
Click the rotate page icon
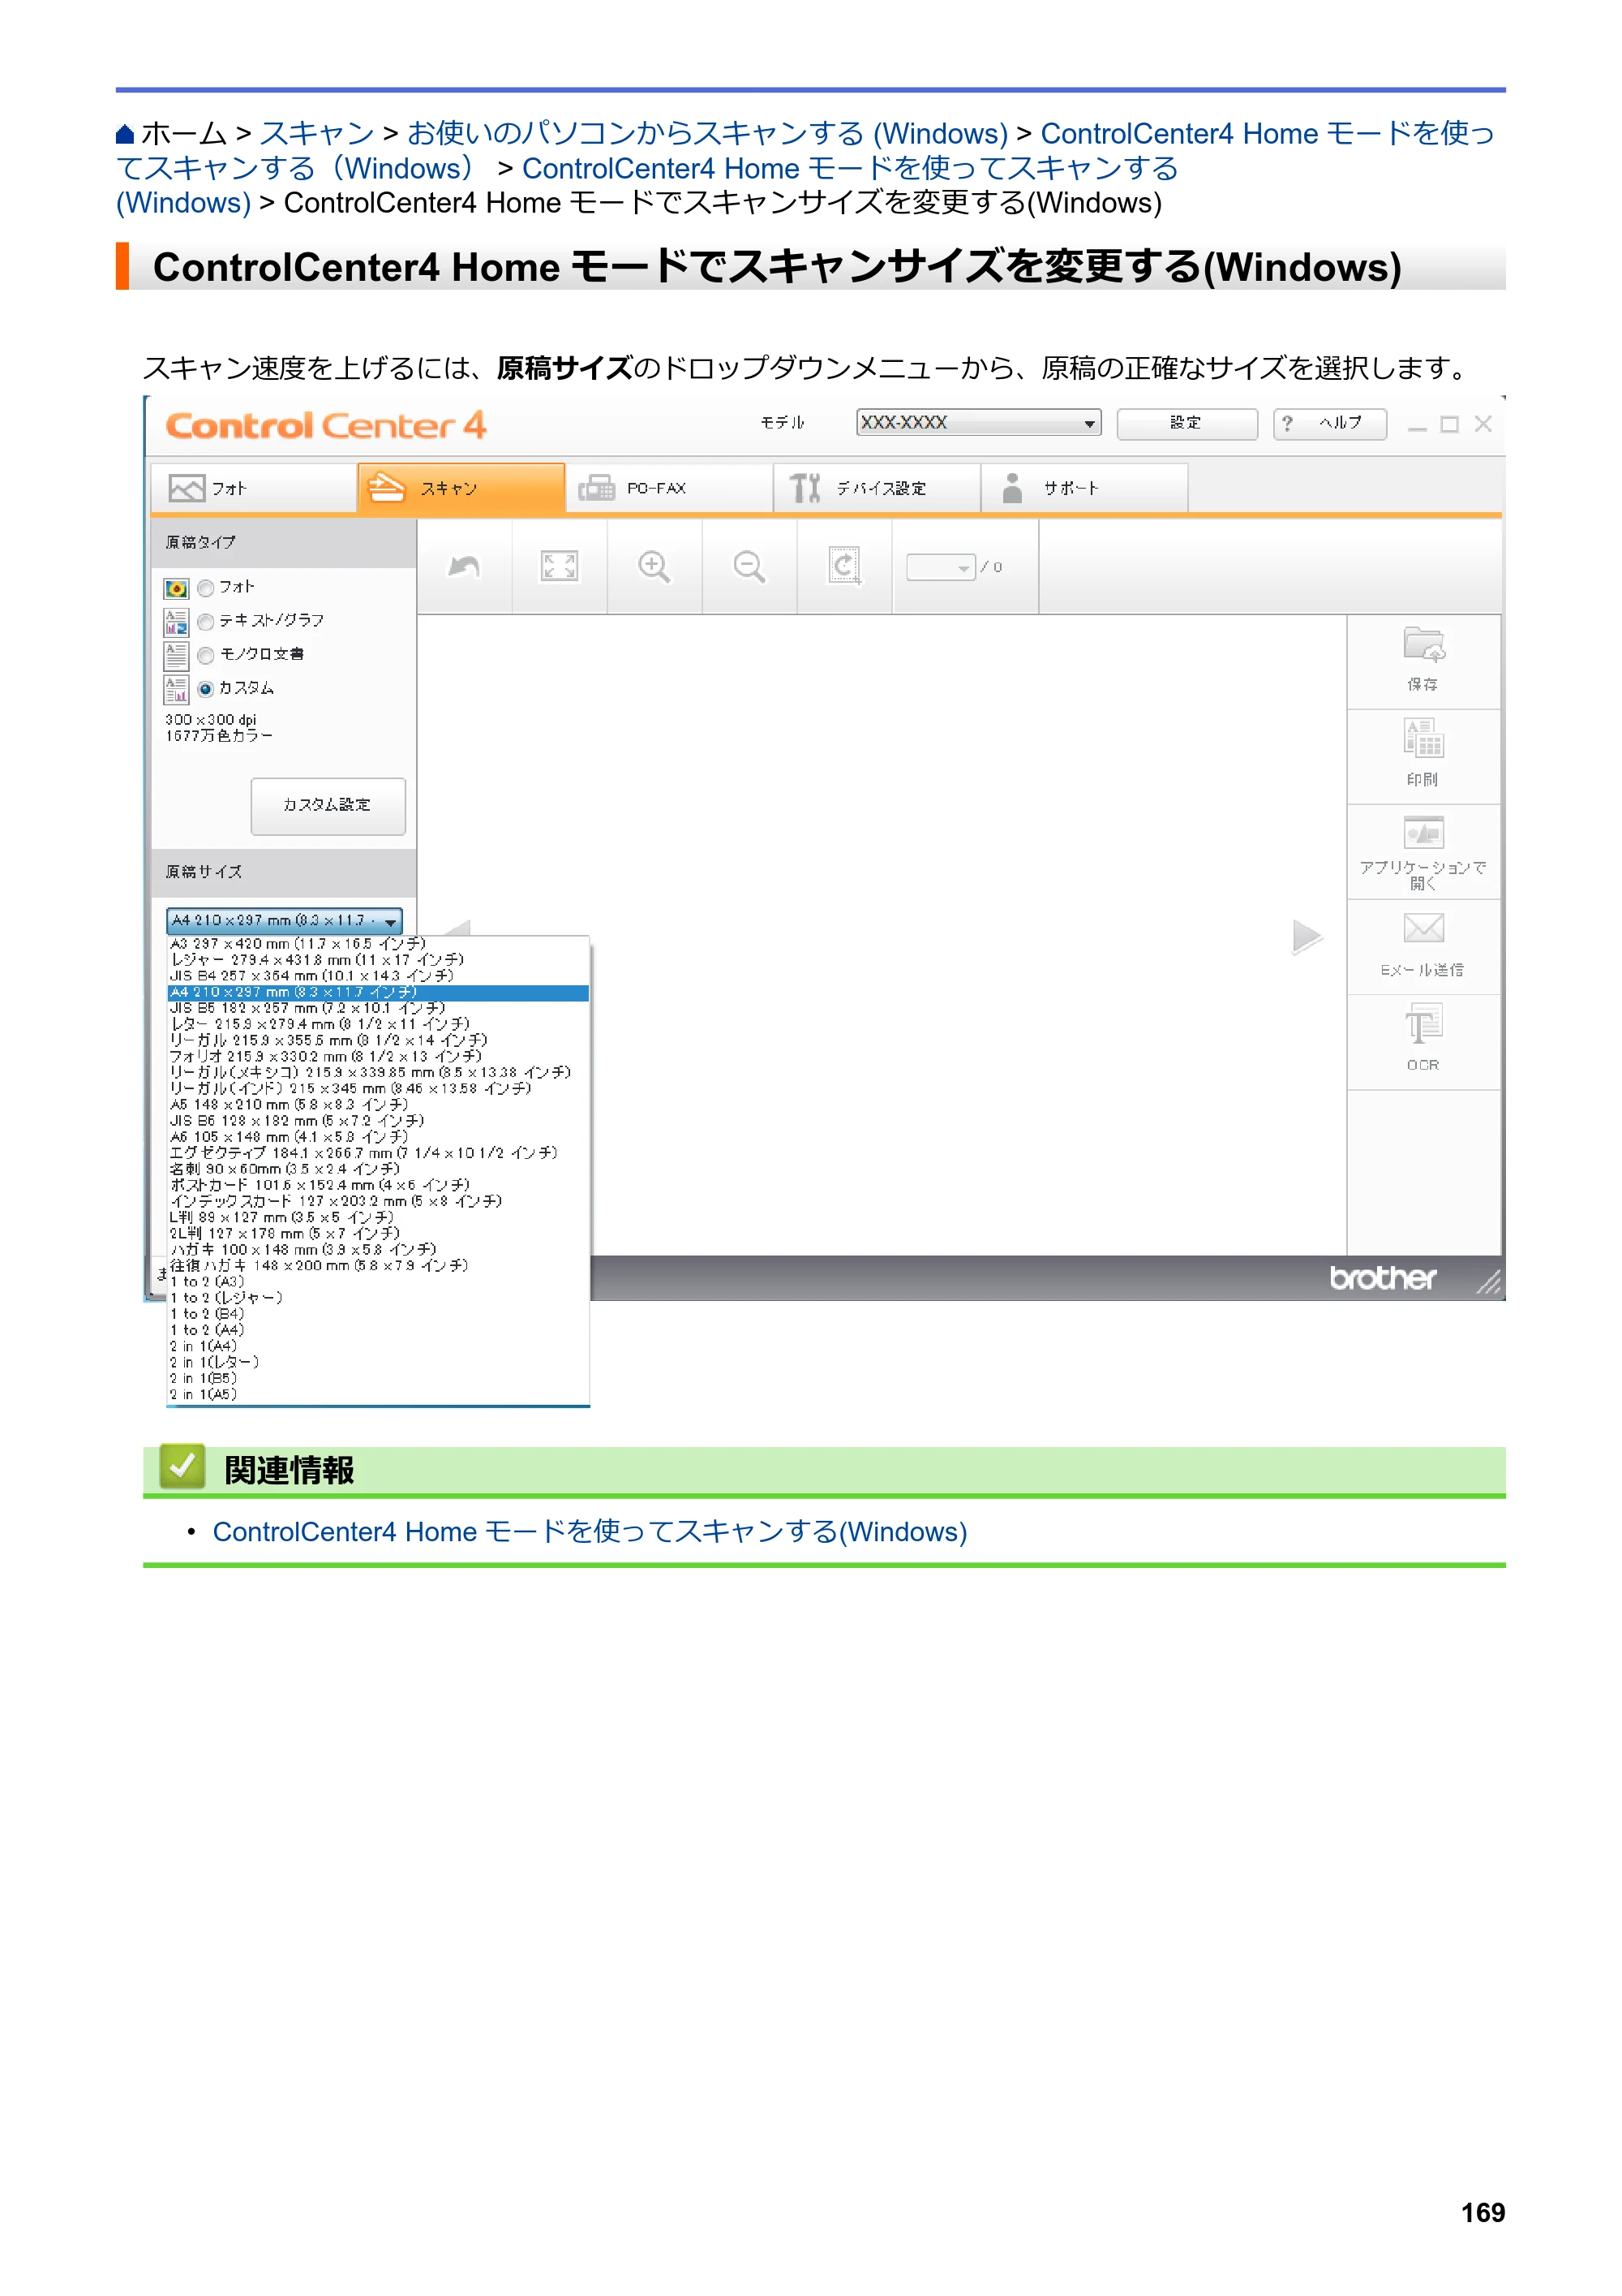(844, 566)
